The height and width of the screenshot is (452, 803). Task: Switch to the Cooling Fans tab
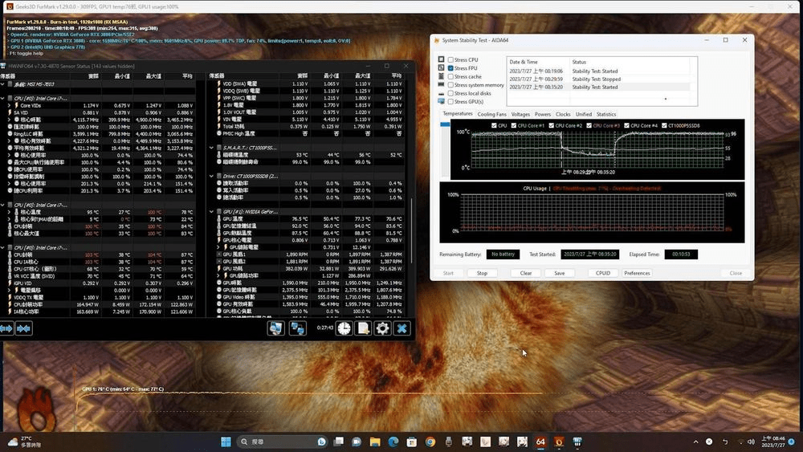pyautogui.click(x=491, y=114)
